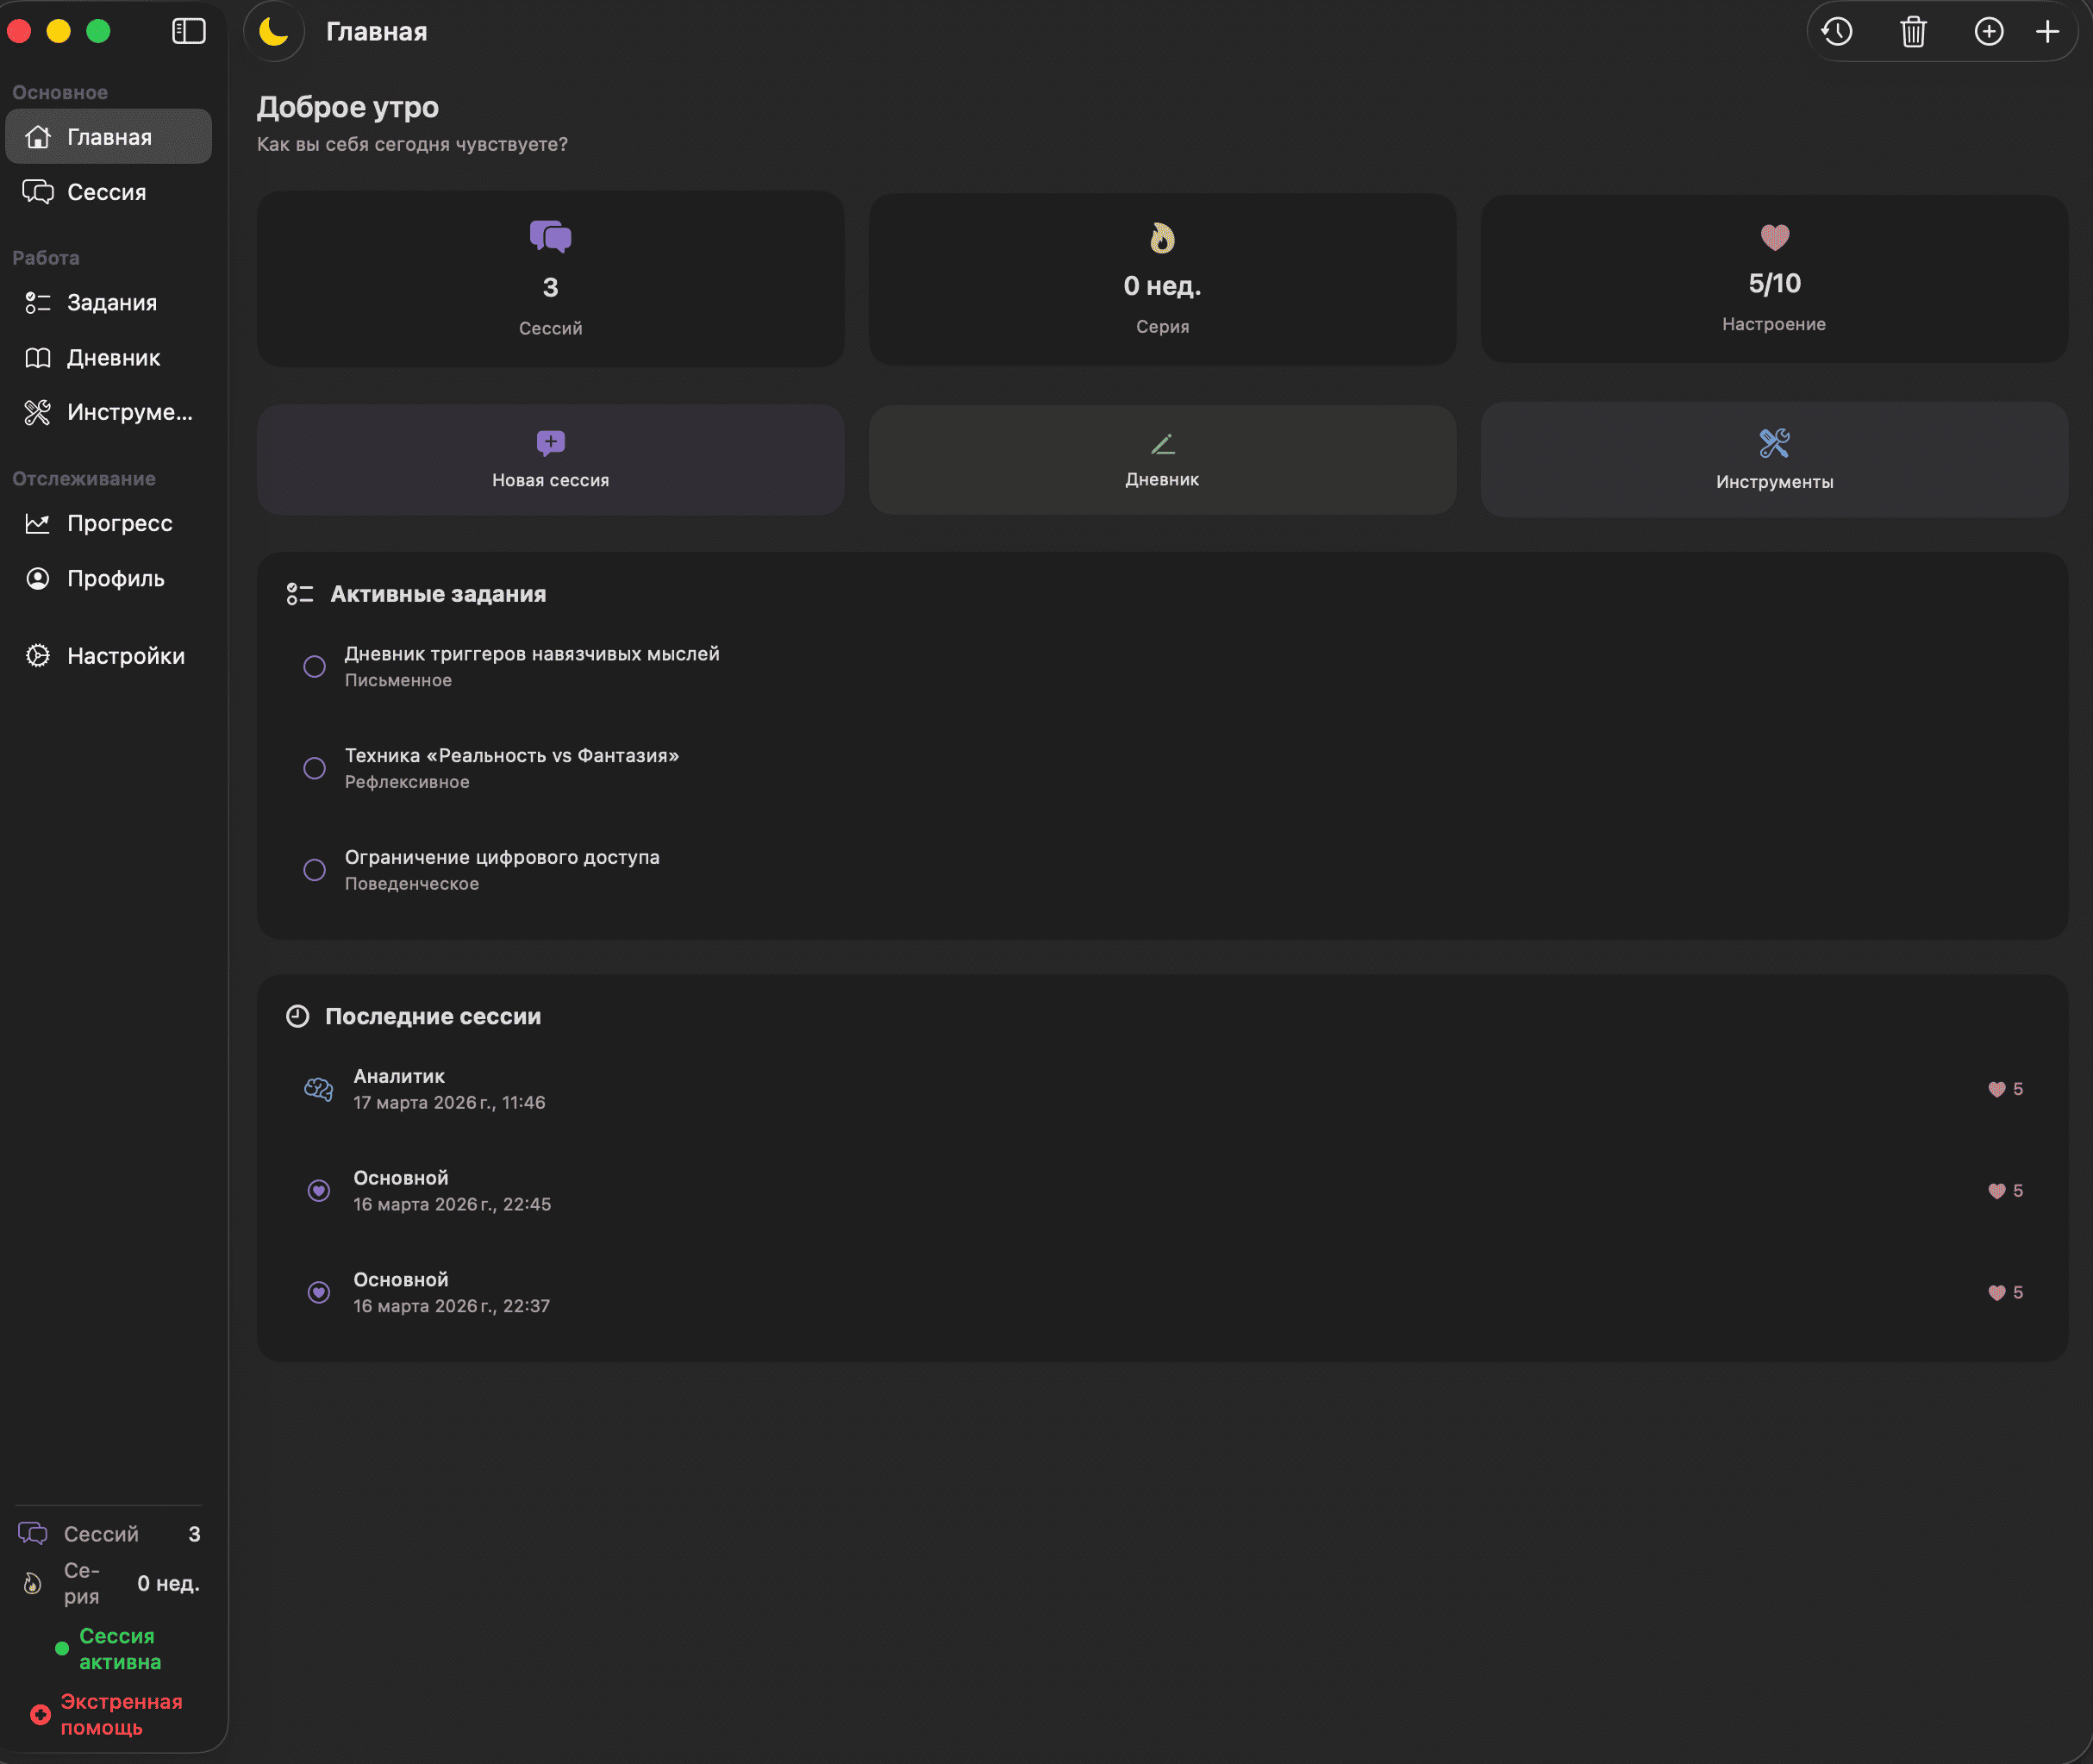Select Профиль in the sidebar
This screenshot has width=2093, height=1764.
pos(115,578)
